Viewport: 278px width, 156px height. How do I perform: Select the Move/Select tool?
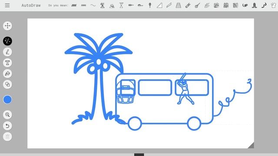click(x=7, y=26)
